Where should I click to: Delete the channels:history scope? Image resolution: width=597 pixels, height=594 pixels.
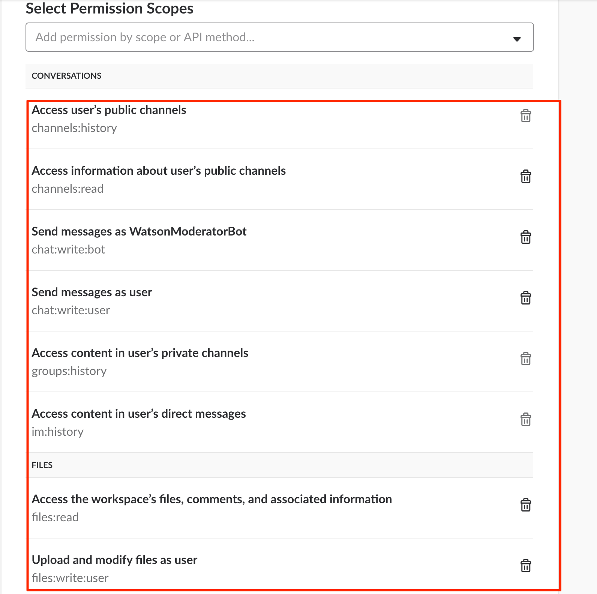point(525,116)
